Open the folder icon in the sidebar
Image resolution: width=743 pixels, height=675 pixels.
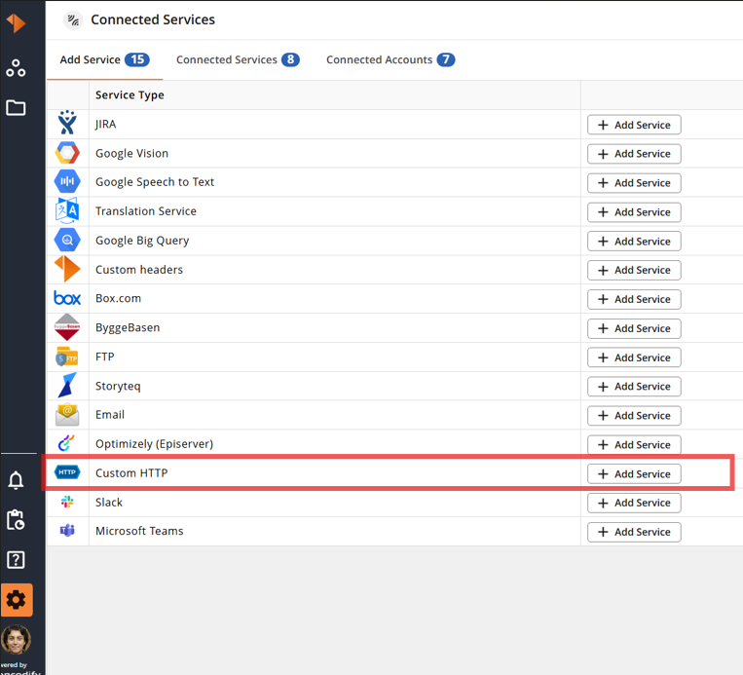(x=16, y=107)
